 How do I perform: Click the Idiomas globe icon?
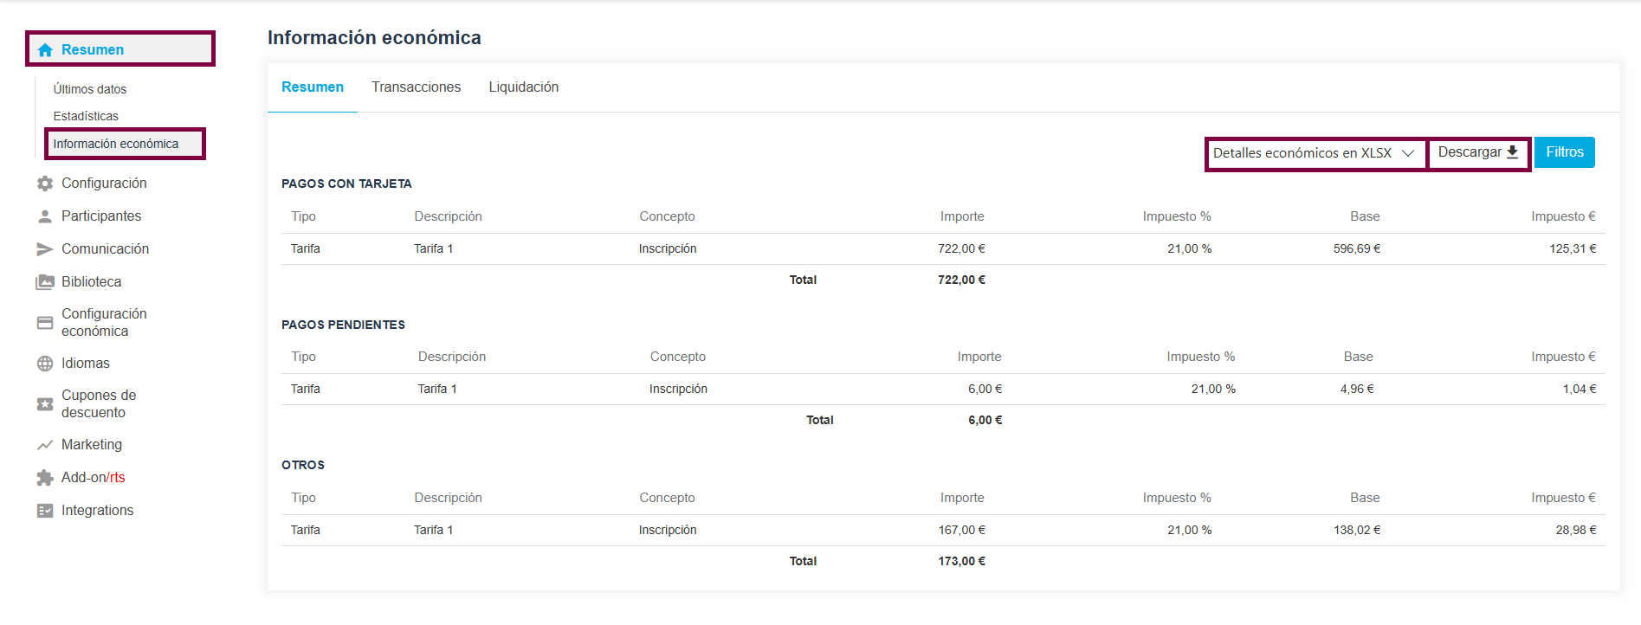45,364
